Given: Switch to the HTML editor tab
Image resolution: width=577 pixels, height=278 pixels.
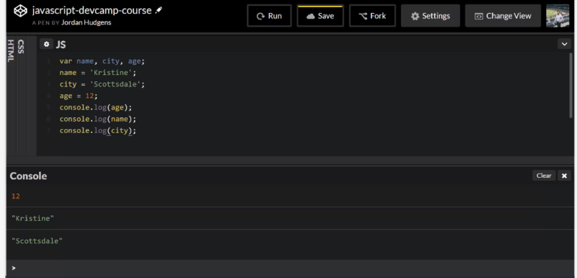Looking at the screenshot, I should pyautogui.click(x=11, y=50).
